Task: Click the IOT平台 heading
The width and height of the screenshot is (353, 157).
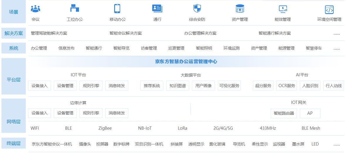Action: 78,75
